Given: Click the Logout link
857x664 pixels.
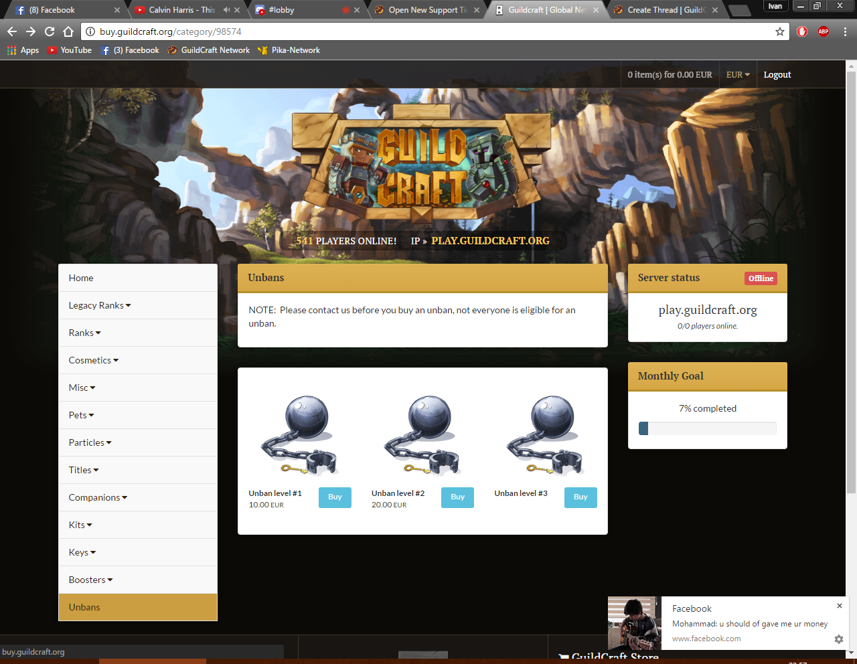Looking at the screenshot, I should 777,75.
